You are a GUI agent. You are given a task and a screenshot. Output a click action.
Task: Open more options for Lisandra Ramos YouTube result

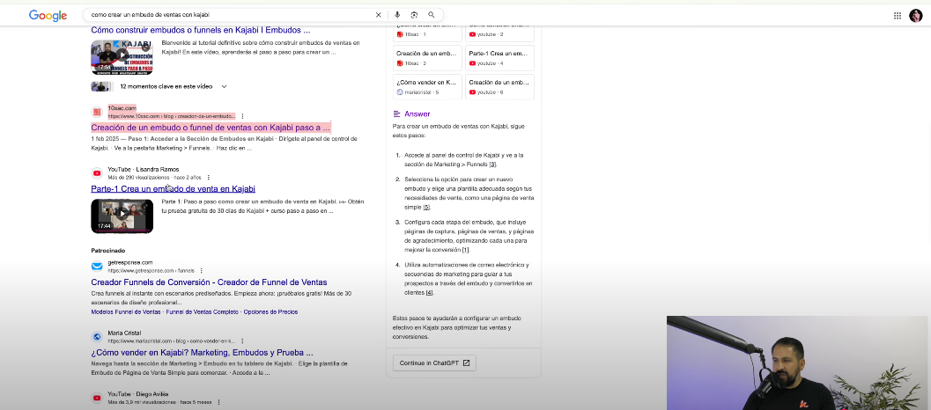coord(208,177)
